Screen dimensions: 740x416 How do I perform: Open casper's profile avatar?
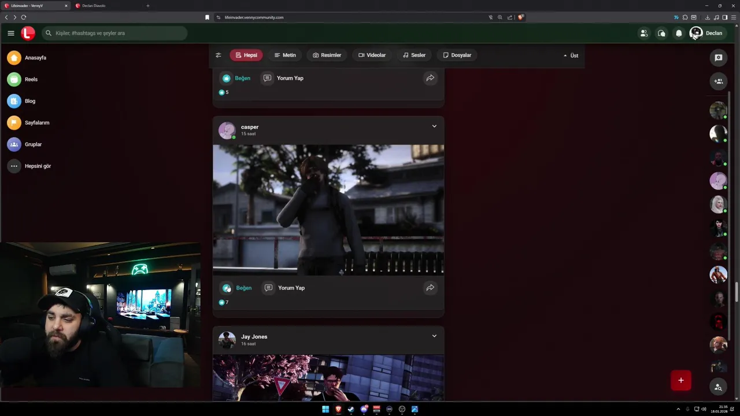pyautogui.click(x=227, y=131)
